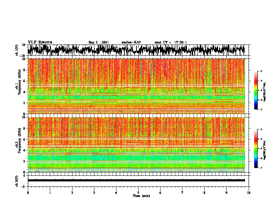Click the "-7" tick on ch.1 colorbar
This screenshot has width=280, height=216.
[x=261, y=109]
